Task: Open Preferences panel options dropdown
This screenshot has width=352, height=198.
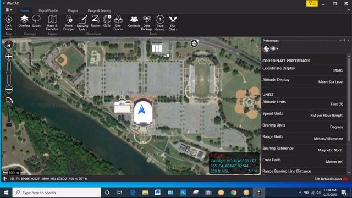Action: coord(340,41)
